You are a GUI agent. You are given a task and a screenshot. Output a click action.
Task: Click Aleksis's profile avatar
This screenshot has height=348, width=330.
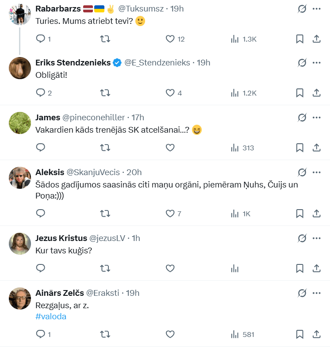point(19,177)
